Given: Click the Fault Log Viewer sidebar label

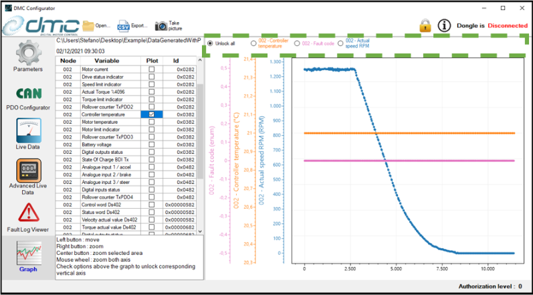Looking at the screenshot, I should coord(28,229).
